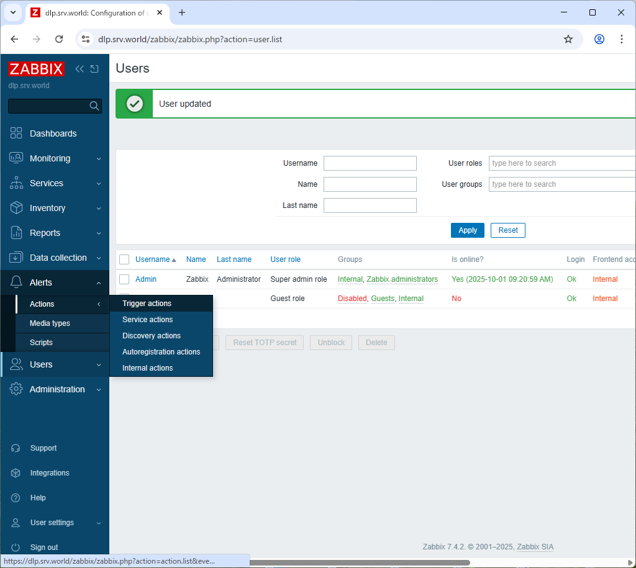
Task: Click the horizontal scrollbar at the bottom
Action: click(x=360, y=563)
